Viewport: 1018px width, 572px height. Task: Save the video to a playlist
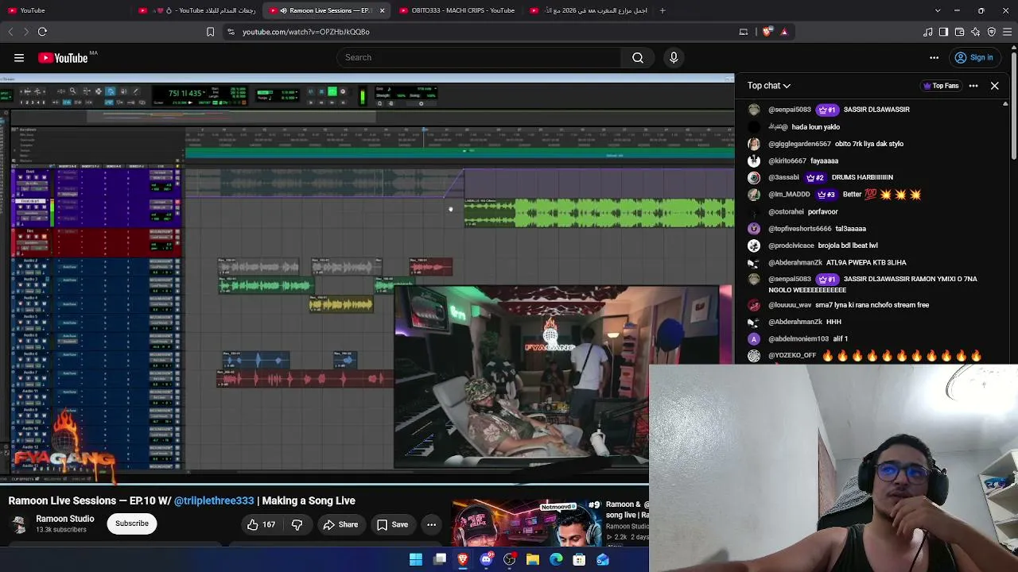pyautogui.click(x=393, y=524)
